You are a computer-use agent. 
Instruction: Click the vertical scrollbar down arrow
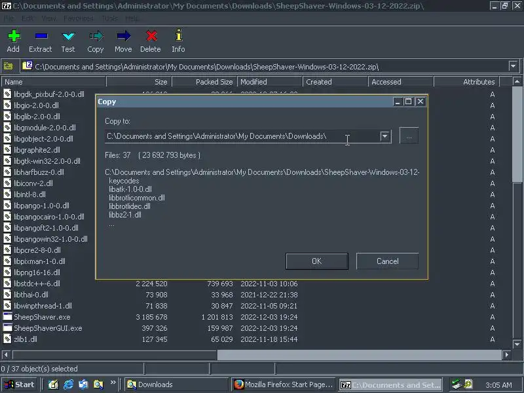517,344
